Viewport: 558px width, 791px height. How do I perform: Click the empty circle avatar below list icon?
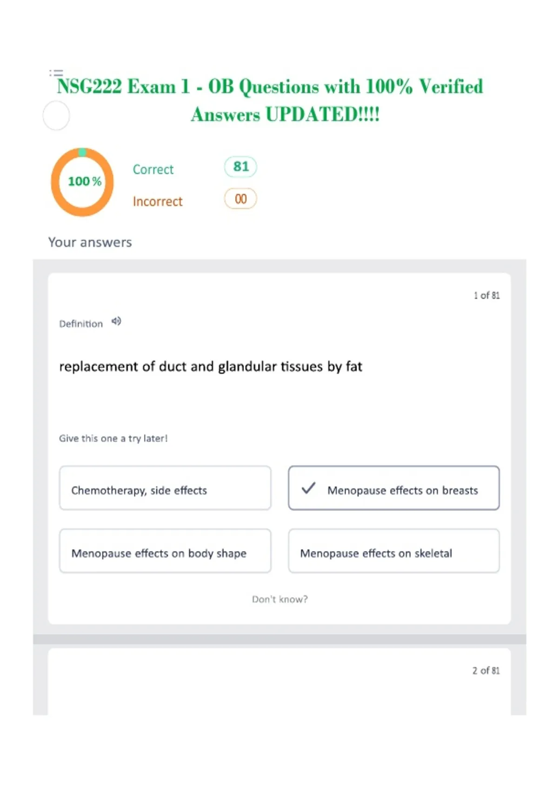click(x=56, y=116)
